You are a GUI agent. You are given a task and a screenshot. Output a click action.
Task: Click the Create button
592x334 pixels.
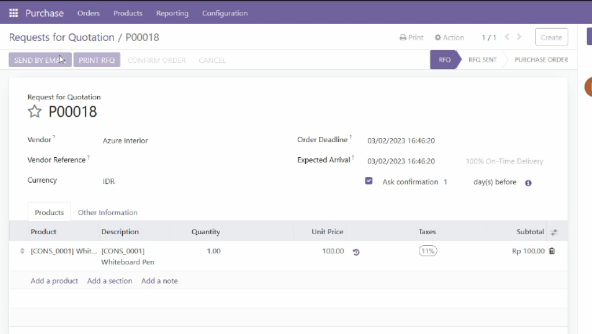tap(551, 37)
